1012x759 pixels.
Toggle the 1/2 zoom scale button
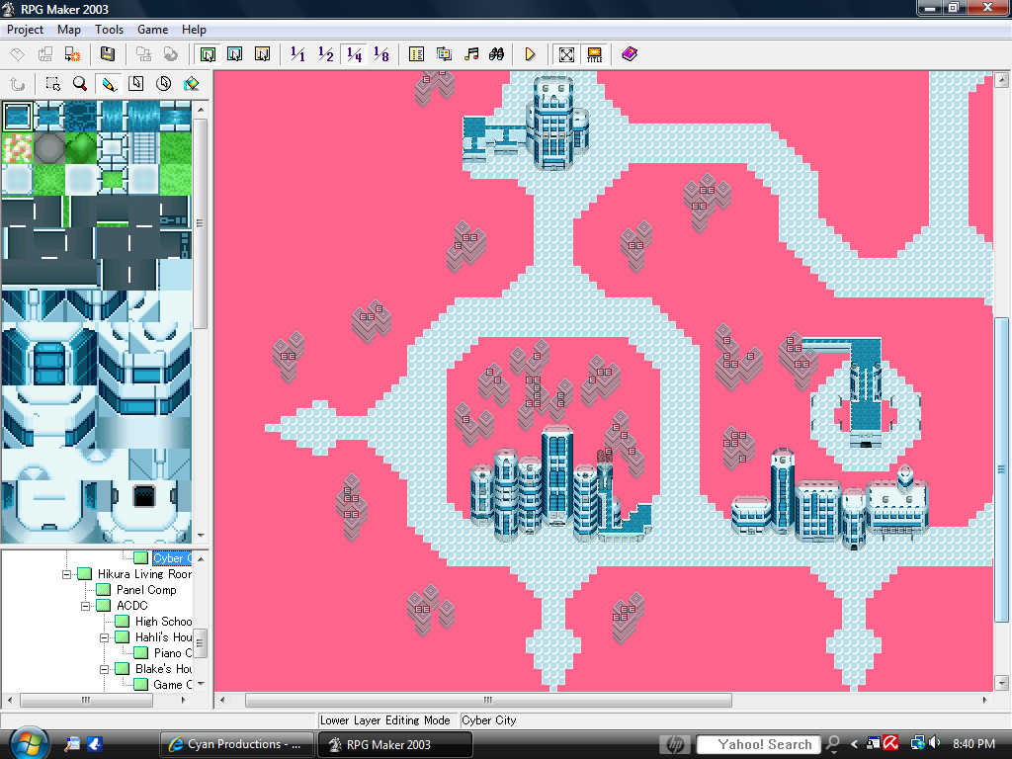[x=325, y=54]
